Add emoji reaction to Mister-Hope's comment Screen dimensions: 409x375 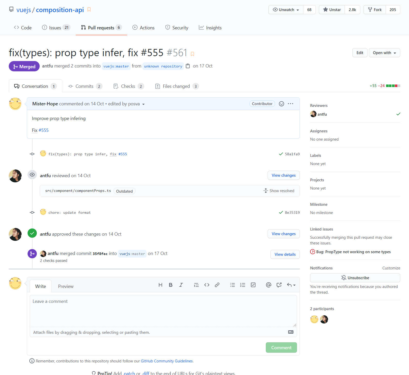(282, 104)
